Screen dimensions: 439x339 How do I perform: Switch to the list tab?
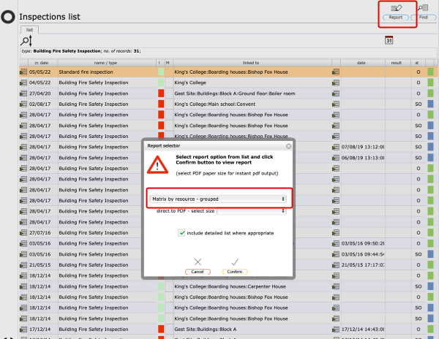pos(31,30)
